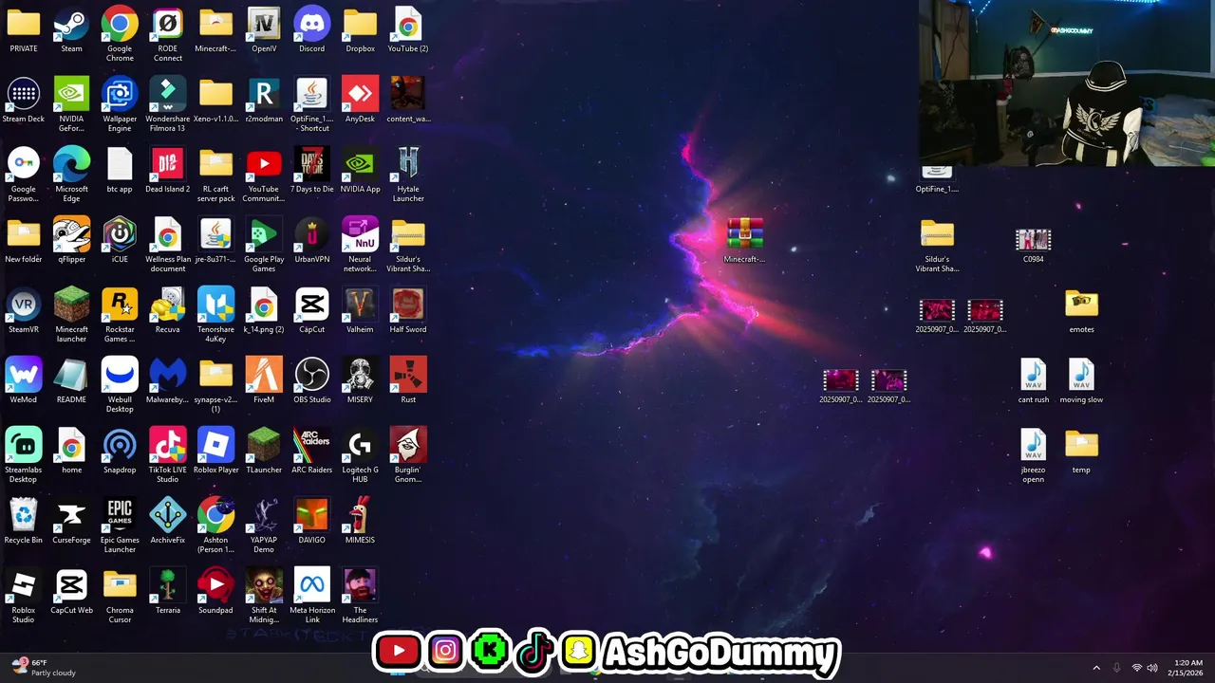This screenshot has width=1215, height=683.
Task: Select the cant rush WAV file
Action: (x=1034, y=380)
